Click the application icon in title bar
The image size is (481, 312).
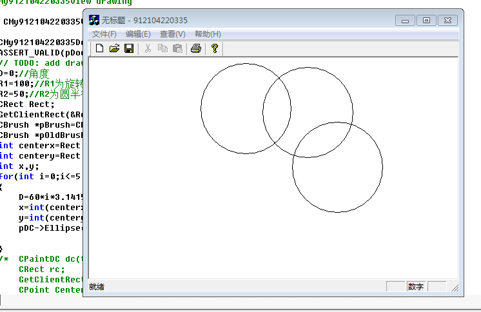(x=94, y=20)
